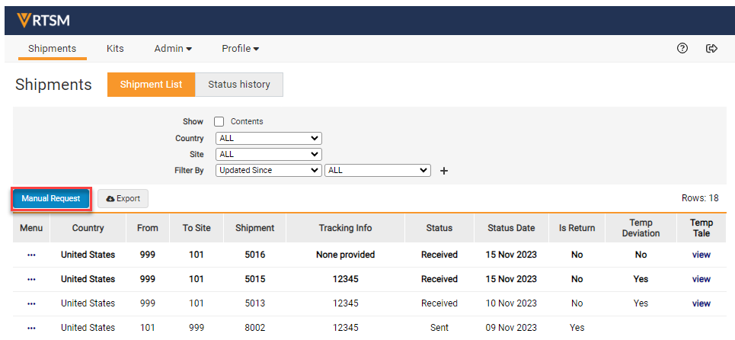Open the row menu for shipment 5013
Viewport: 735px width, 340px height.
click(x=31, y=303)
